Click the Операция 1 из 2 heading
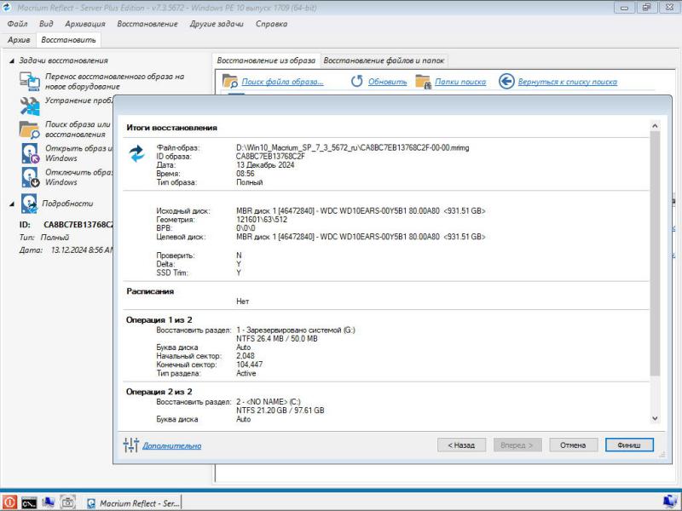Screen dimensions: 682x511 coord(159,320)
